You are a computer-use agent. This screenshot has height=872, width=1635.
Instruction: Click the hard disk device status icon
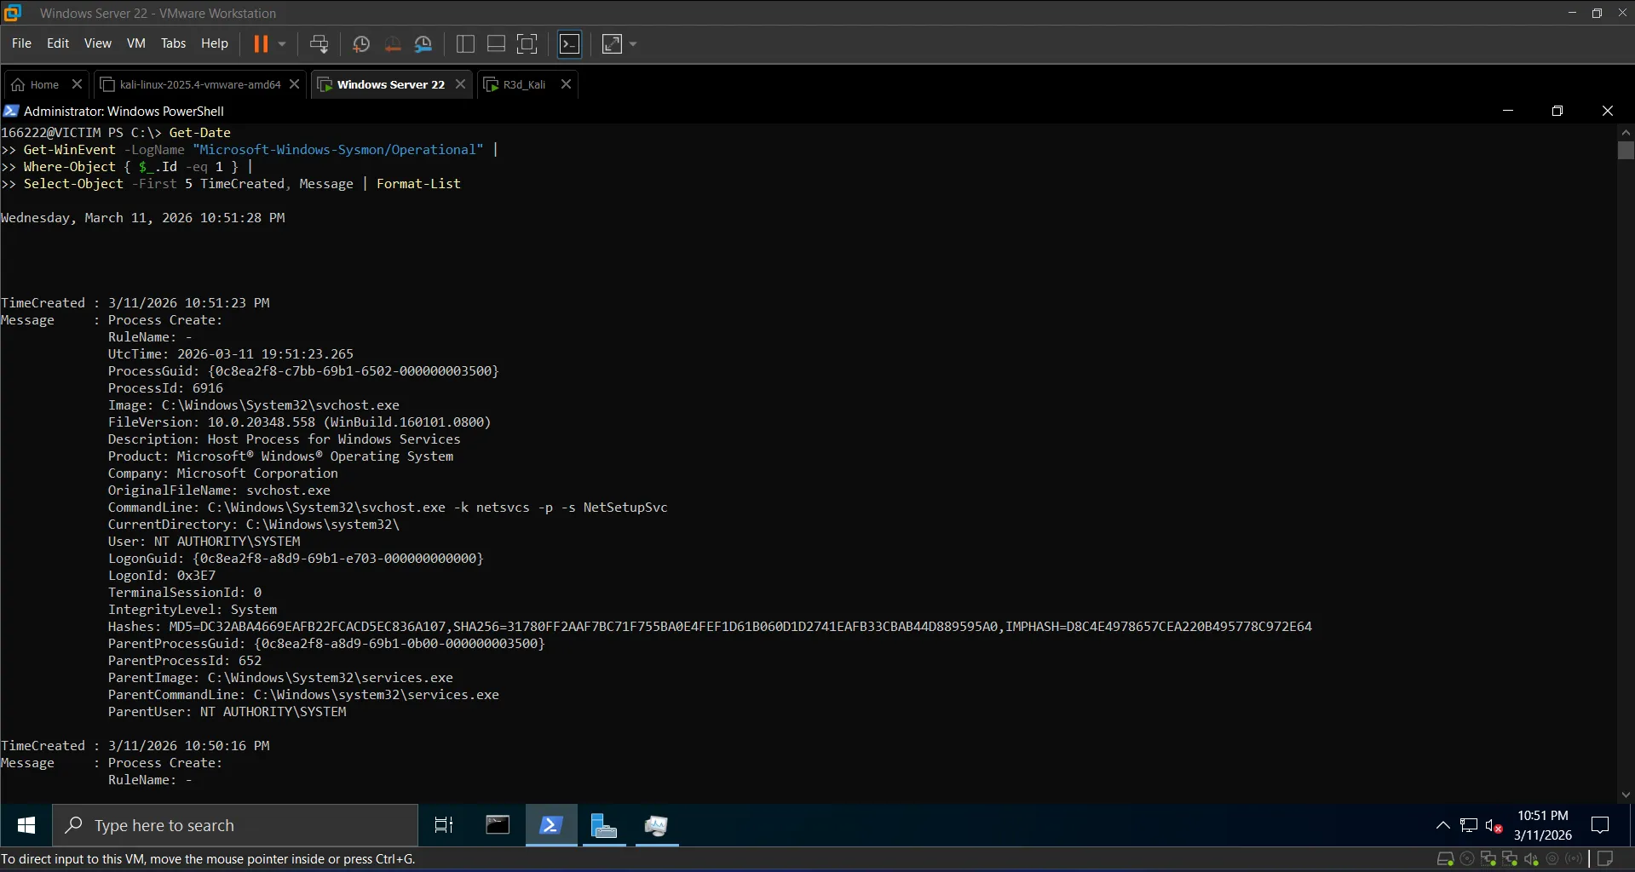point(1445,859)
